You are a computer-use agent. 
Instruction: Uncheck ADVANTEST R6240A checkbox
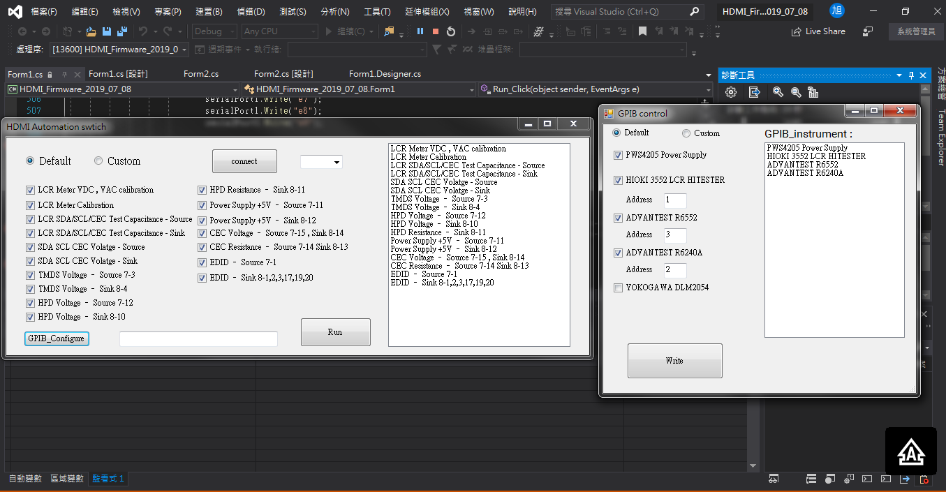pyautogui.click(x=618, y=253)
